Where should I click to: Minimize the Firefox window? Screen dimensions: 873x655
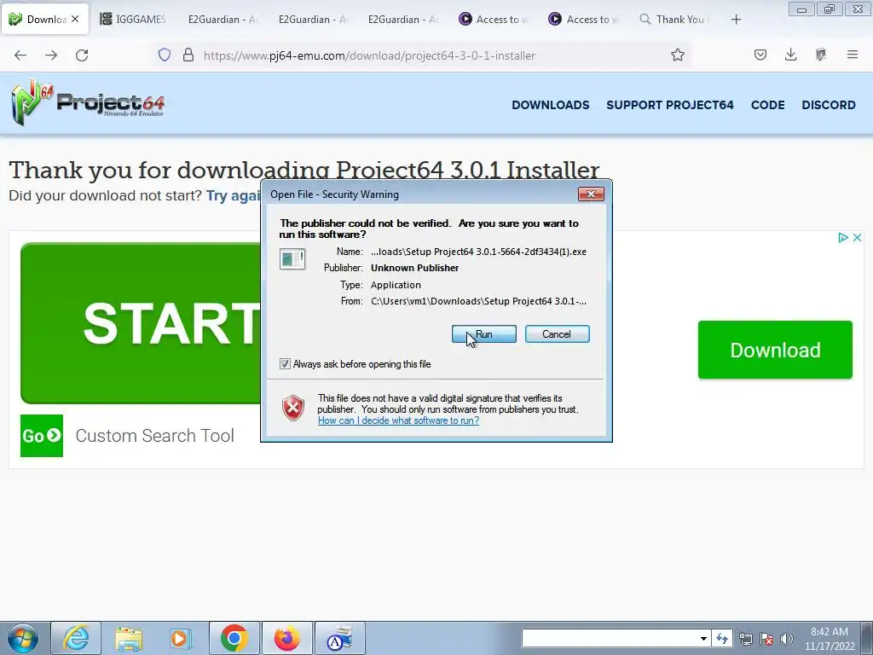point(801,9)
